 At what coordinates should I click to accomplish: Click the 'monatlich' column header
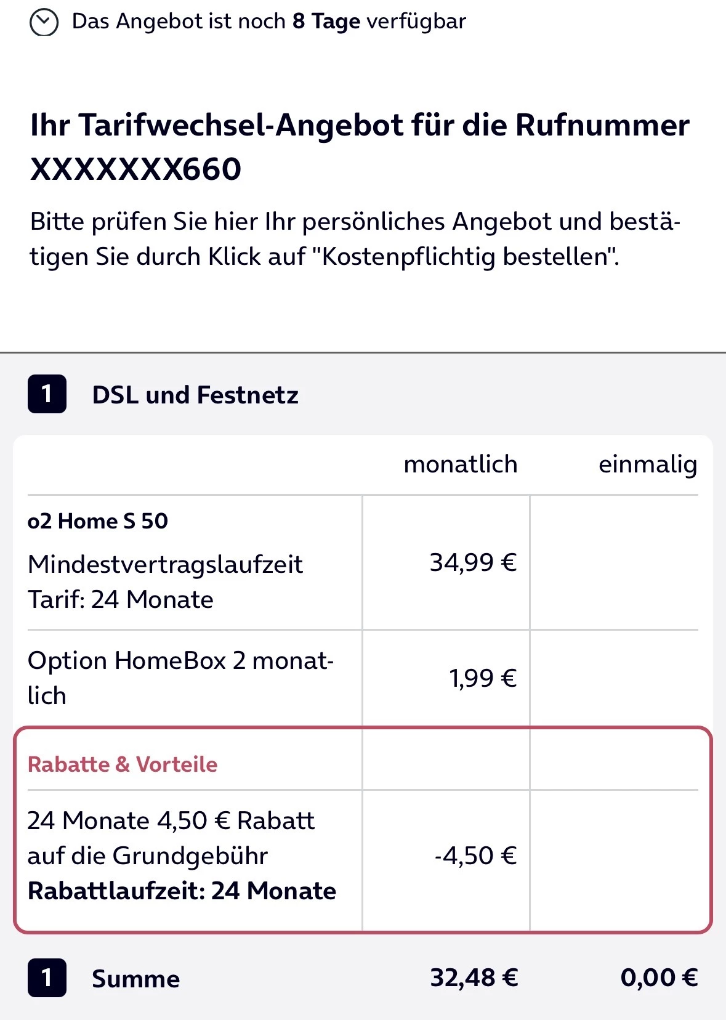coord(460,464)
